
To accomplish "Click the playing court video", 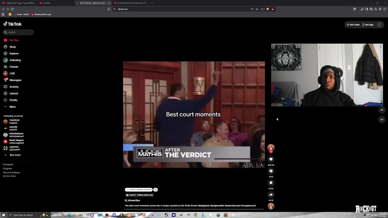I will point(194,114).
